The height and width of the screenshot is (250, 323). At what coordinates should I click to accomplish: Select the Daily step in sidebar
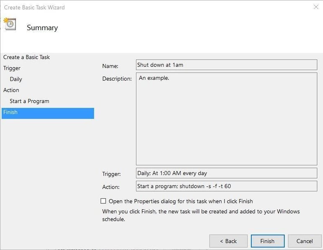(x=16, y=79)
